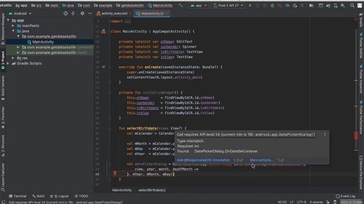Open the TODO tool tab
Image resolution: width=364 pixels, height=204 pixels.
pos(81,196)
